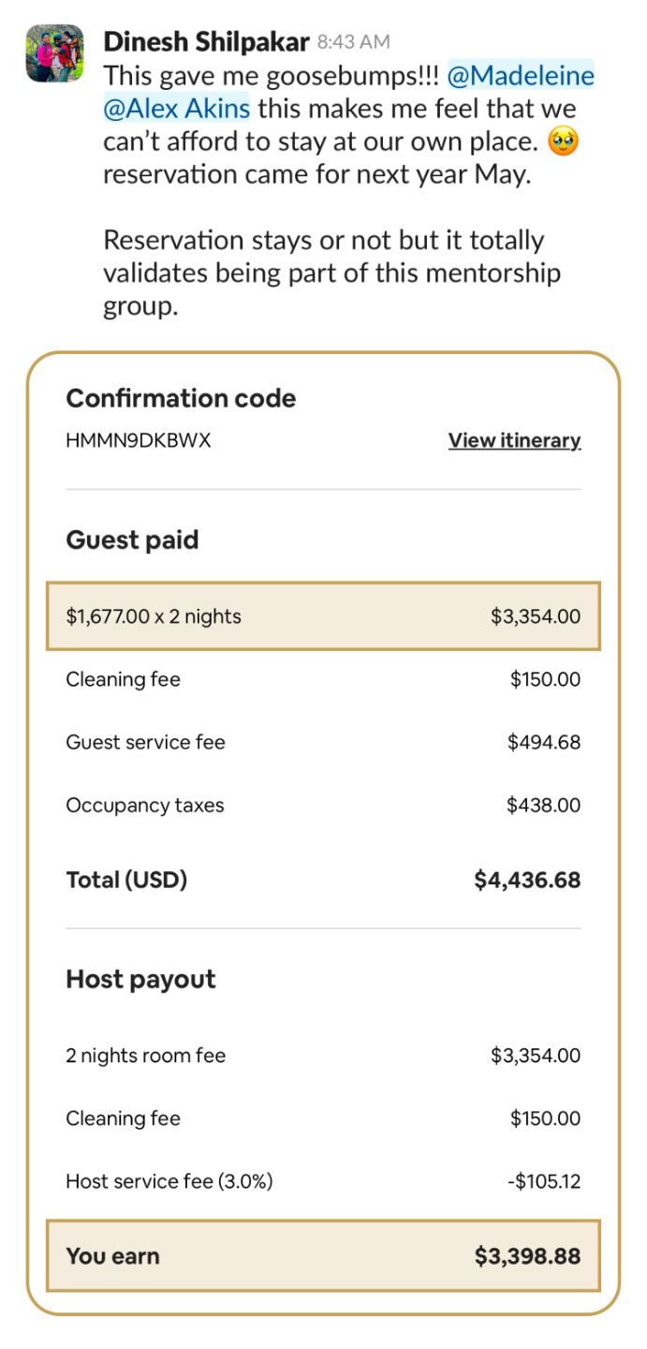The height and width of the screenshot is (1349, 647).
Task: Click the Guest service fee amount $494.68
Action: point(543,743)
